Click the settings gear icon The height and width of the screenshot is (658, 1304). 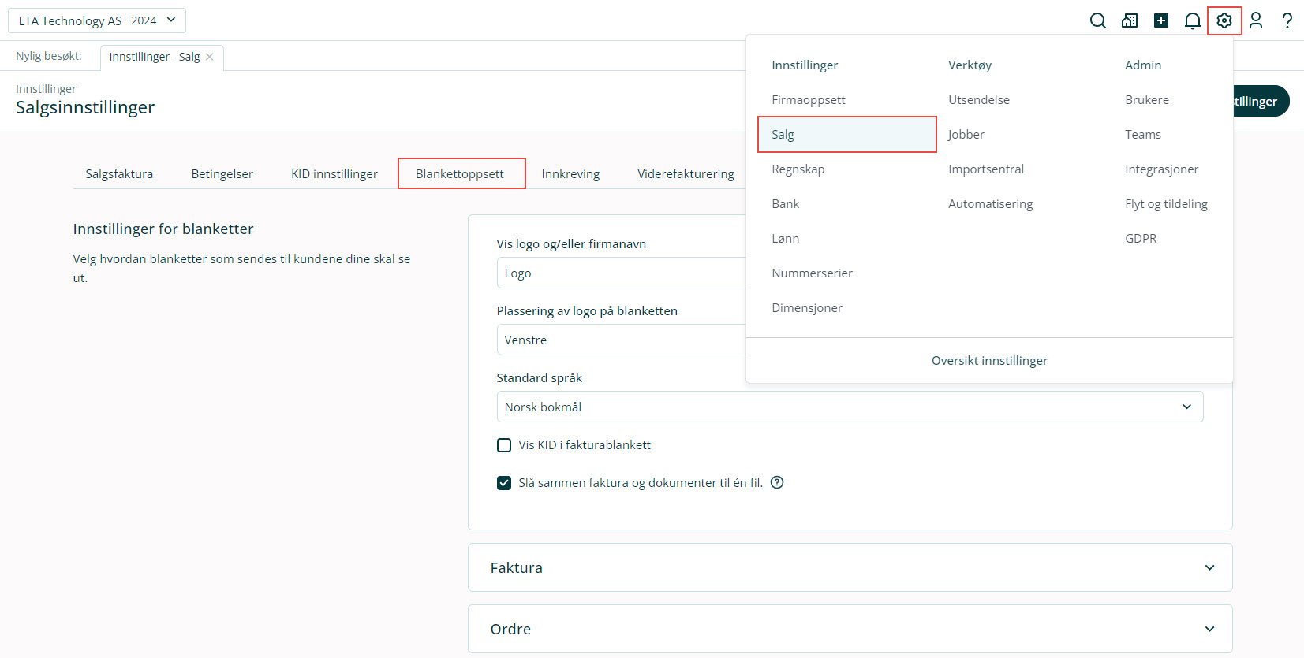(1224, 20)
